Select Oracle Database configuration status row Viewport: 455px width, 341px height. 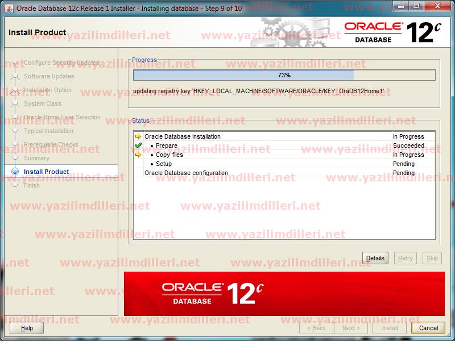[186, 173]
